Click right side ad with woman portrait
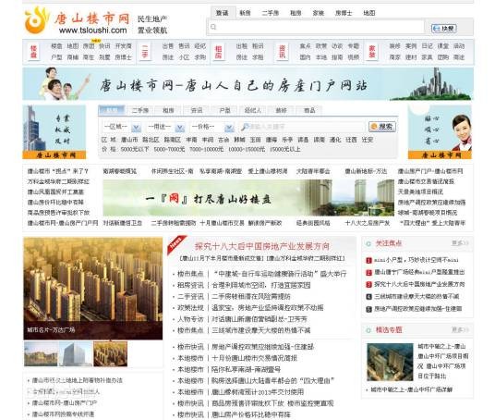 (x=440, y=132)
